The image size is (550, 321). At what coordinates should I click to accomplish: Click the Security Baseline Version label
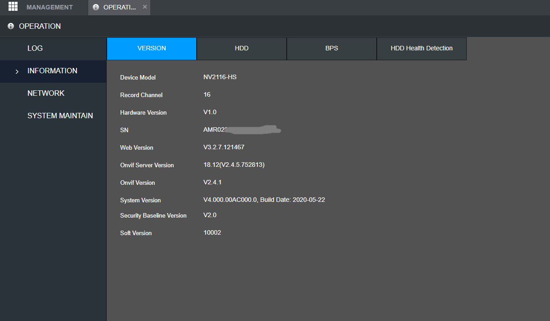tap(153, 216)
